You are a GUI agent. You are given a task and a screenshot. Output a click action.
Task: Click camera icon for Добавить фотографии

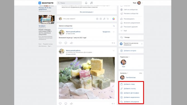point(121,93)
